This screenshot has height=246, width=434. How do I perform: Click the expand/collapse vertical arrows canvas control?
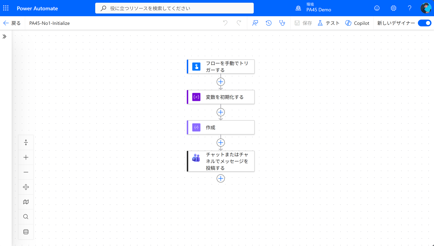[x=26, y=142]
